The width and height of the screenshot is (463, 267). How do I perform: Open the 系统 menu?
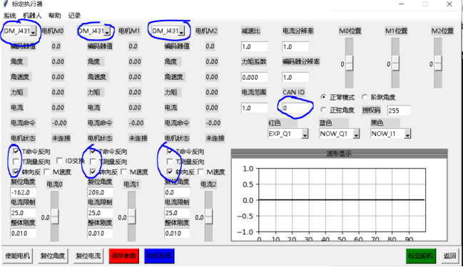10,16
